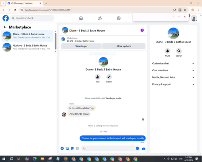Expand Media, files and links section

click(173, 77)
